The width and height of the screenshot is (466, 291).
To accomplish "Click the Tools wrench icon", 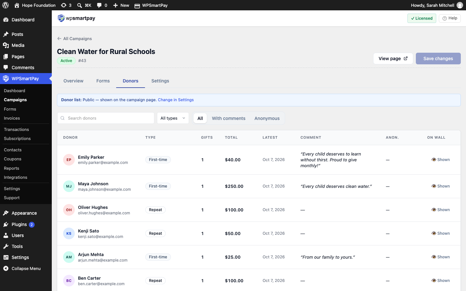I will pyautogui.click(x=6, y=246).
